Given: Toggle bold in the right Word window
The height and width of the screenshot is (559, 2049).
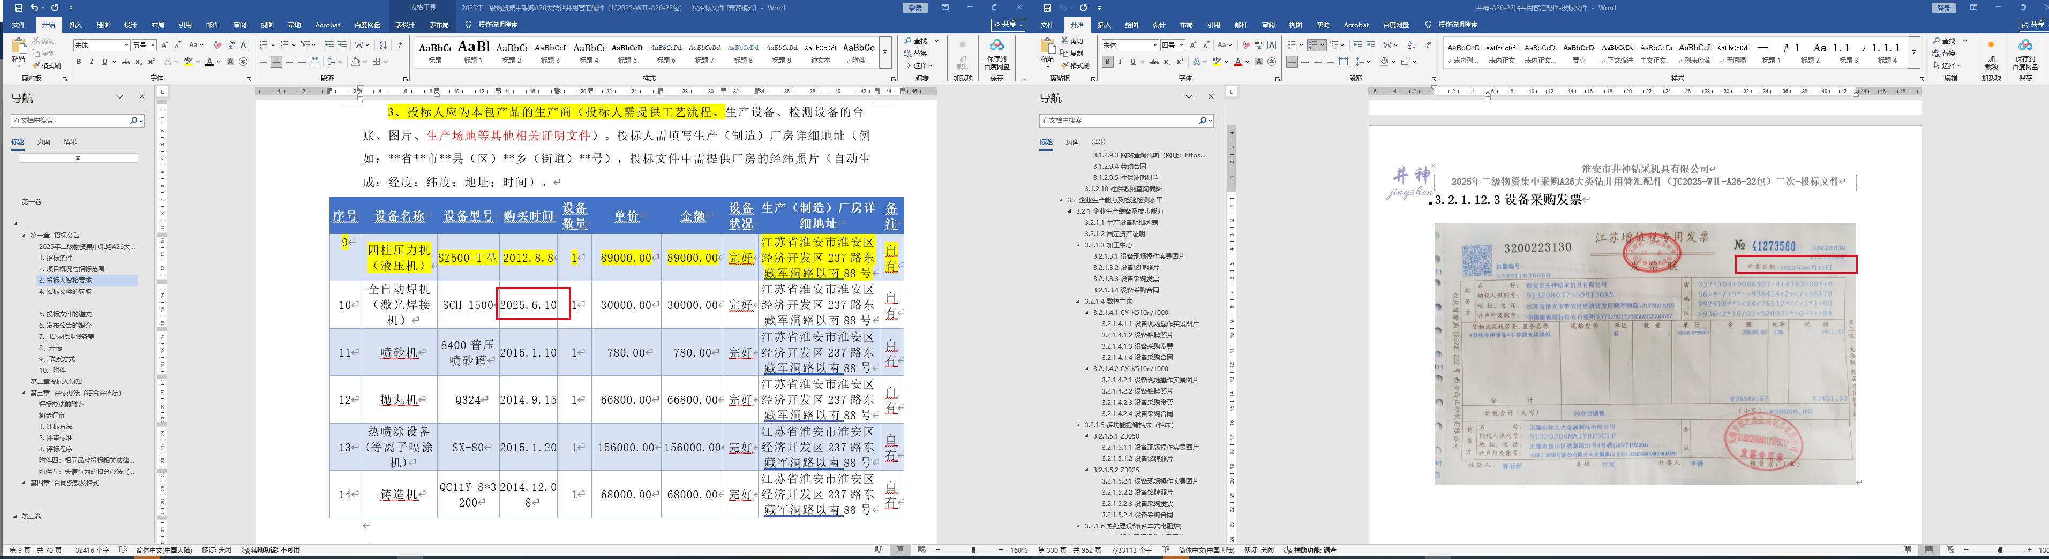Looking at the screenshot, I should pos(1107,62).
